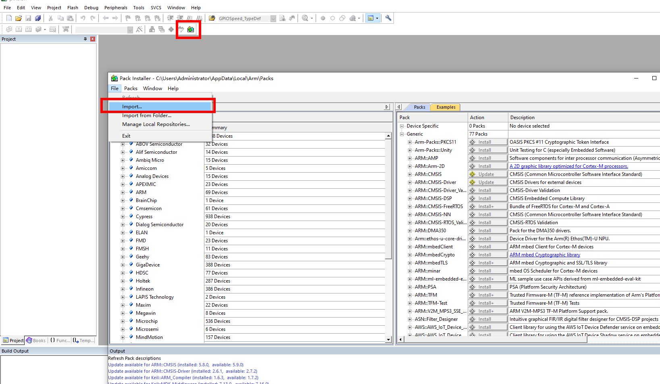Expand the ARM::mbedTLS pack entry
The image size is (660, 384).
410,263
